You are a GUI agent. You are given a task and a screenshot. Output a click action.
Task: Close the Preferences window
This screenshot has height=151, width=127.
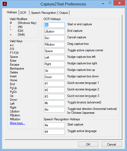tap(119, 3)
